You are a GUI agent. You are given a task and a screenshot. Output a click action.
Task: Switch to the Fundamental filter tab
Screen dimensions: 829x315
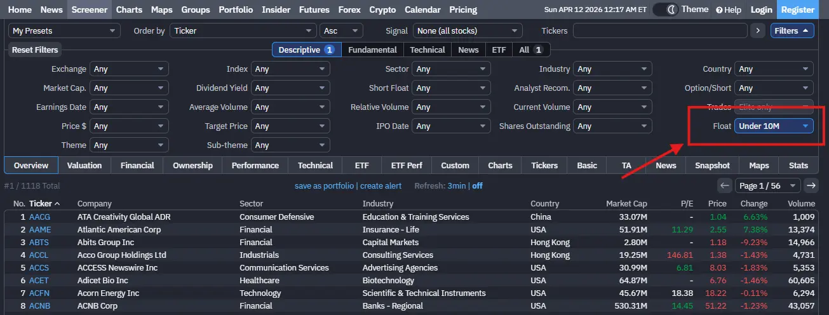click(372, 50)
